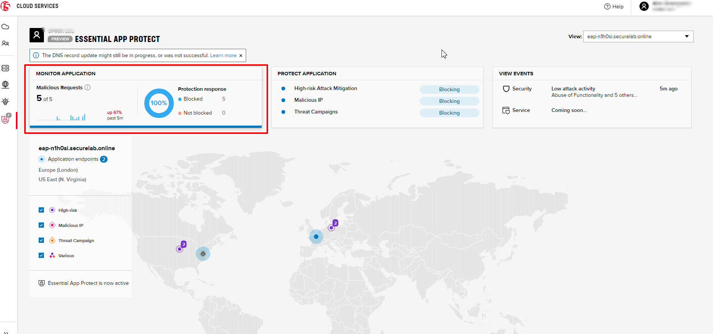
Task: Select US East (N. Virginia) endpoint
Action: coord(62,180)
